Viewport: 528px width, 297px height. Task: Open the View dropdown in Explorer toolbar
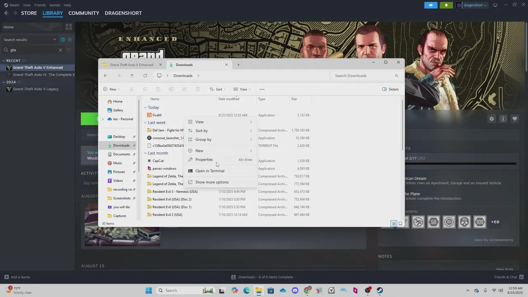click(242, 89)
